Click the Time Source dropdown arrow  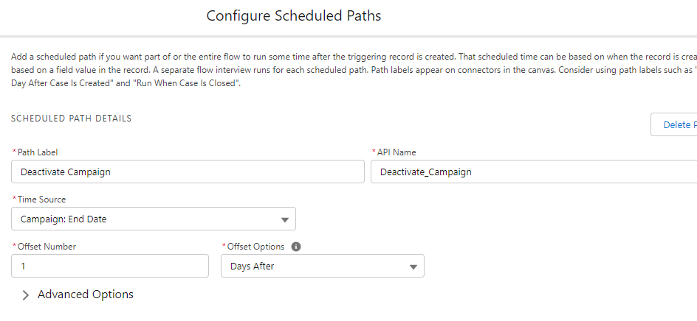coord(285,219)
